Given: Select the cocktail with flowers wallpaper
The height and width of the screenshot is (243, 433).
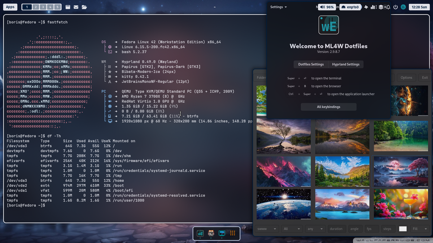Looking at the screenshot, I should pyautogui.click(x=401, y=204).
